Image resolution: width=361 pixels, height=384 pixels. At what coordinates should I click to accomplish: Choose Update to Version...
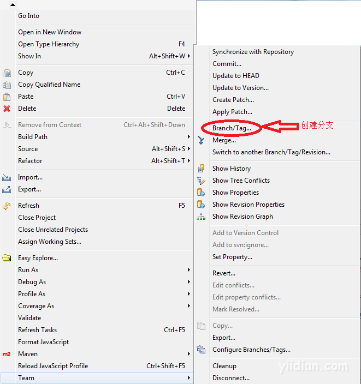[x=241, y=88]
